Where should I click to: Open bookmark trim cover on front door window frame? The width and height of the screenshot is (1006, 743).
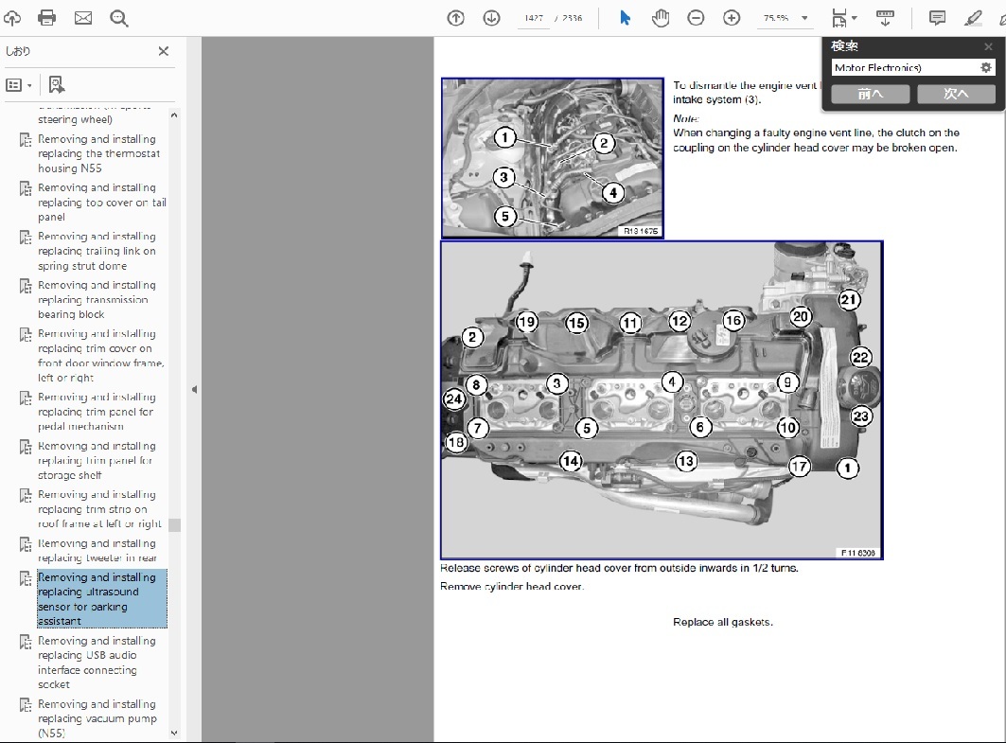tap(100, 356)
